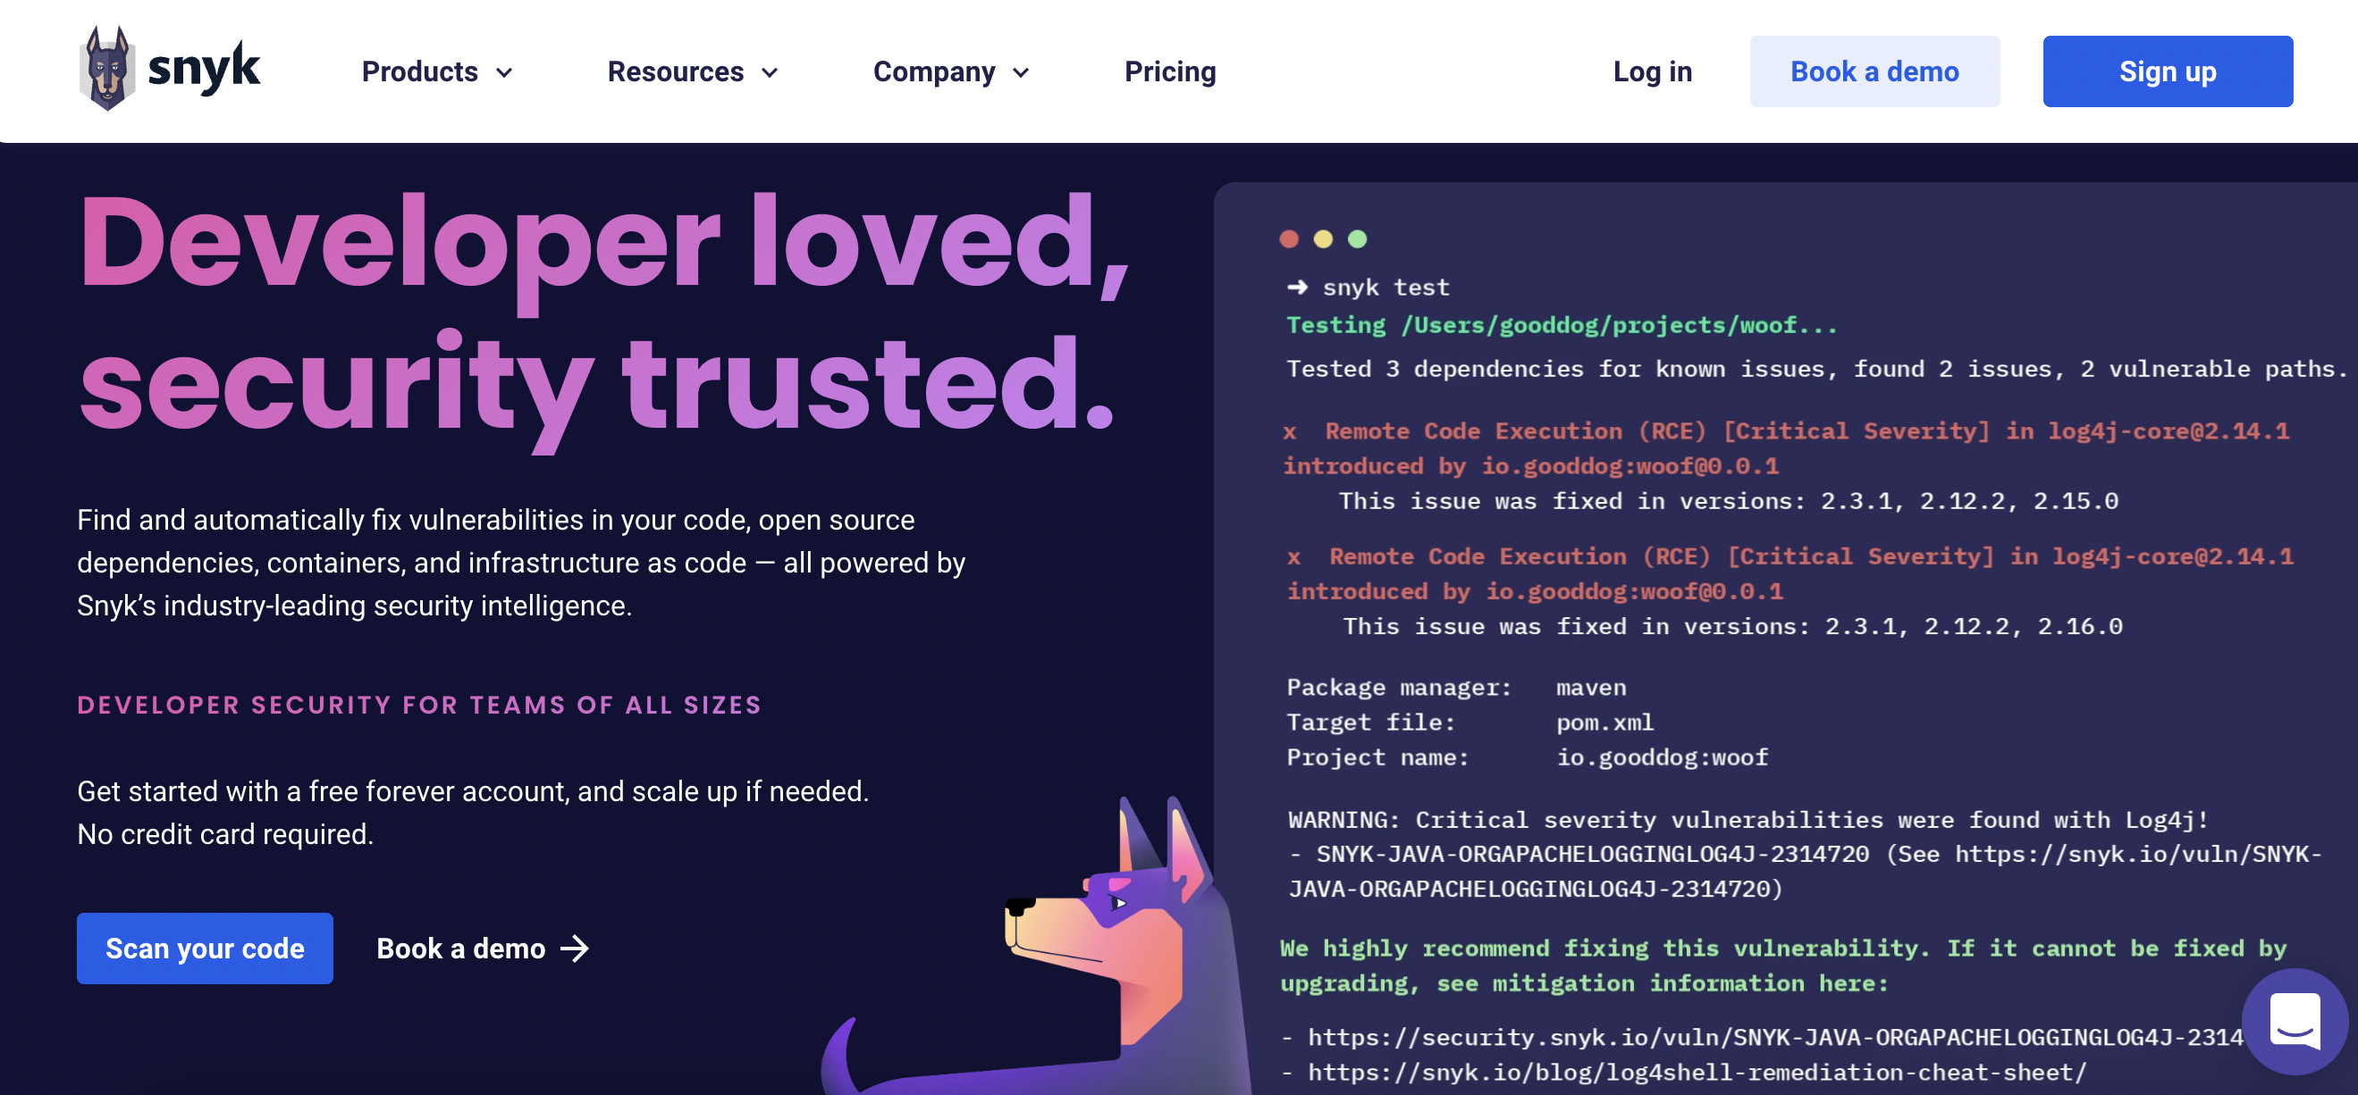Click Book a demo in header
This screenshot has height=1095, width=2358.
click(1874, 71)
